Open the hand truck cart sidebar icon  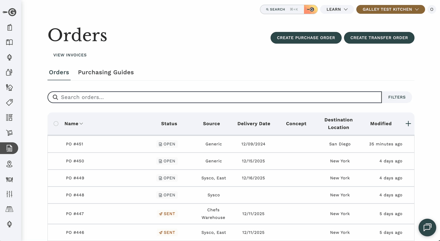point(9,133)
